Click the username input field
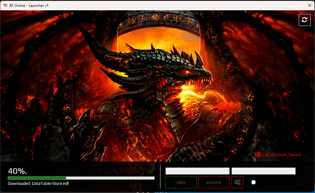The height and width of the screenshot is (193, 315). [x=197, y=171]
